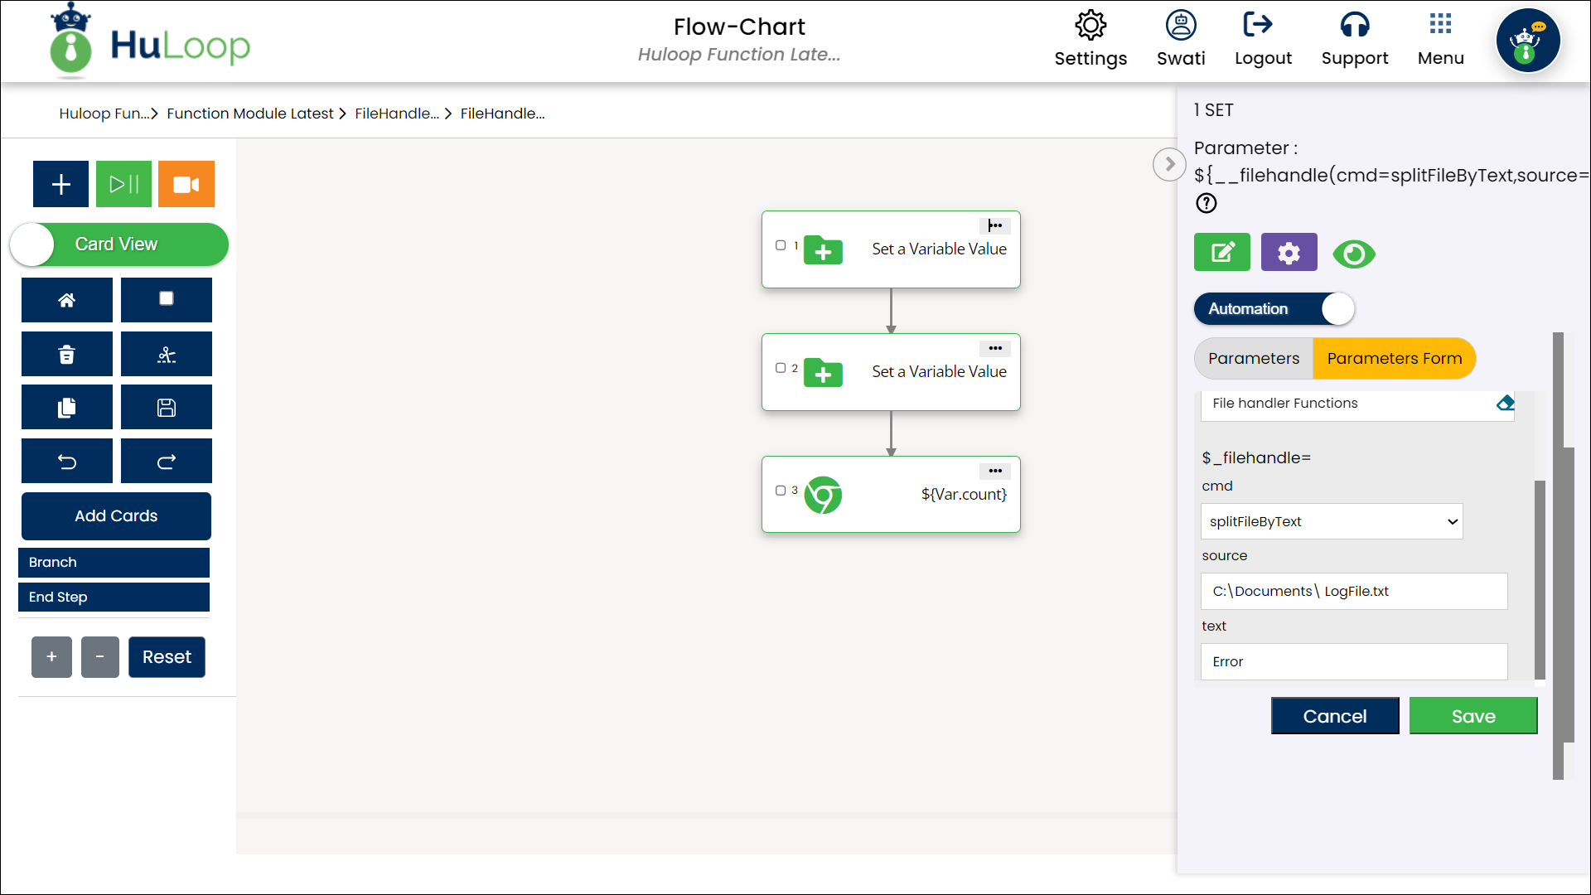Click the blue plus add button
Screen dimensions: 1591x895
[x=60, y=184]
